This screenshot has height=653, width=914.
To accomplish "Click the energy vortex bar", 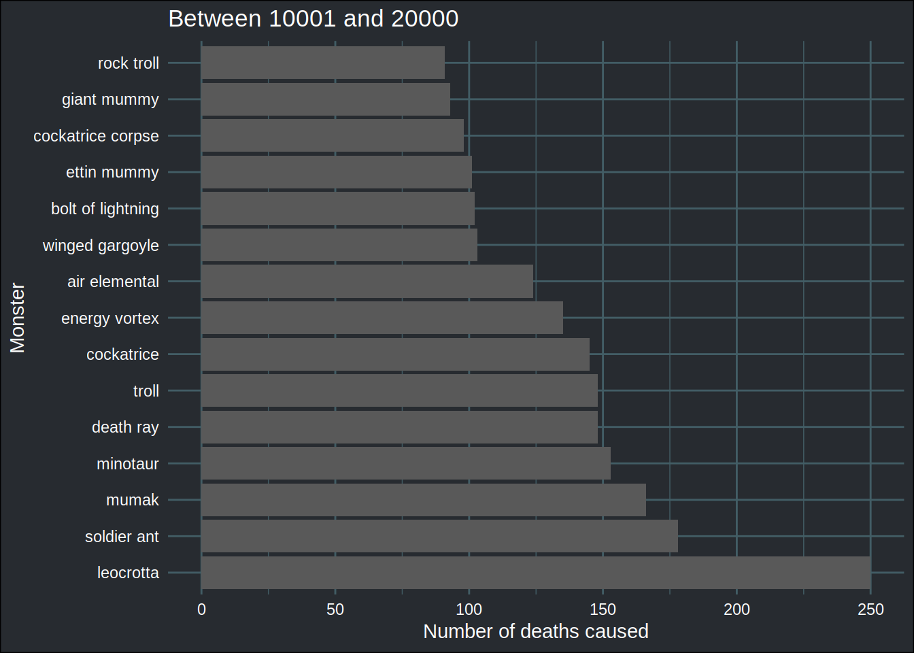I will point(382,318).
